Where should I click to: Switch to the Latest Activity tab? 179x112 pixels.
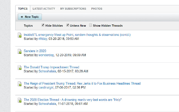pos(44,9)
